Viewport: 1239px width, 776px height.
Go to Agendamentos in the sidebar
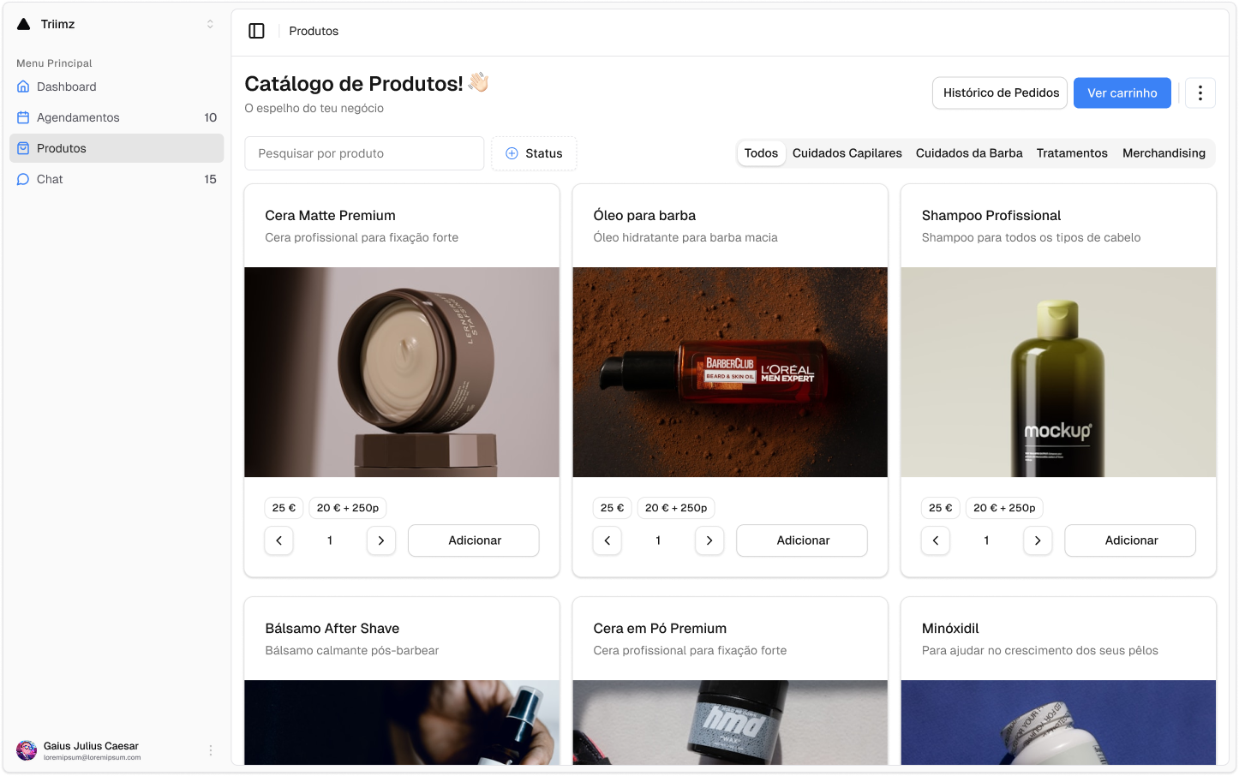(78, 117)
